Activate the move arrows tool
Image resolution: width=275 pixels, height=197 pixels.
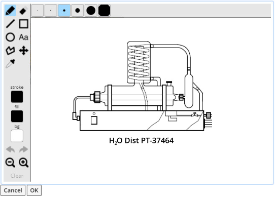24,51
